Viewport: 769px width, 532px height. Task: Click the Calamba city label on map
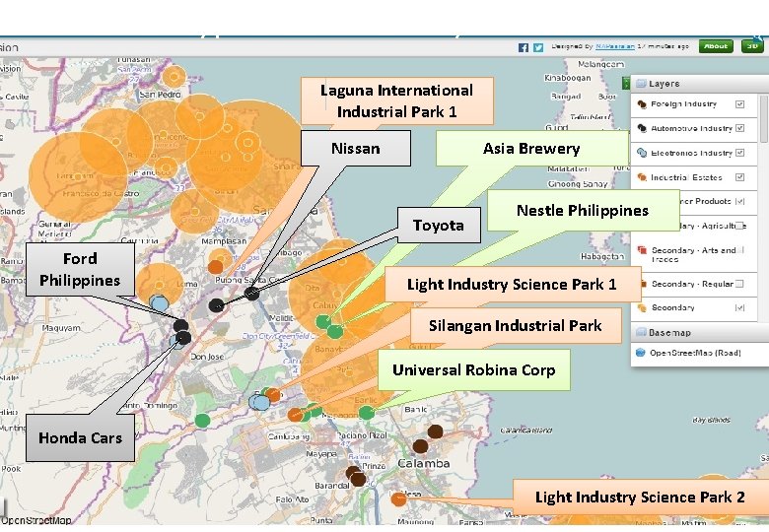click(423, 463)
